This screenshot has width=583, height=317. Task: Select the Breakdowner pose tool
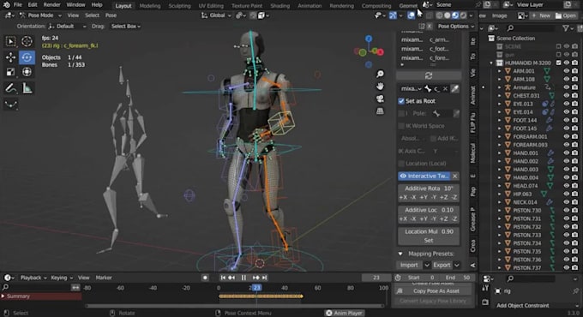click(10, 105)
